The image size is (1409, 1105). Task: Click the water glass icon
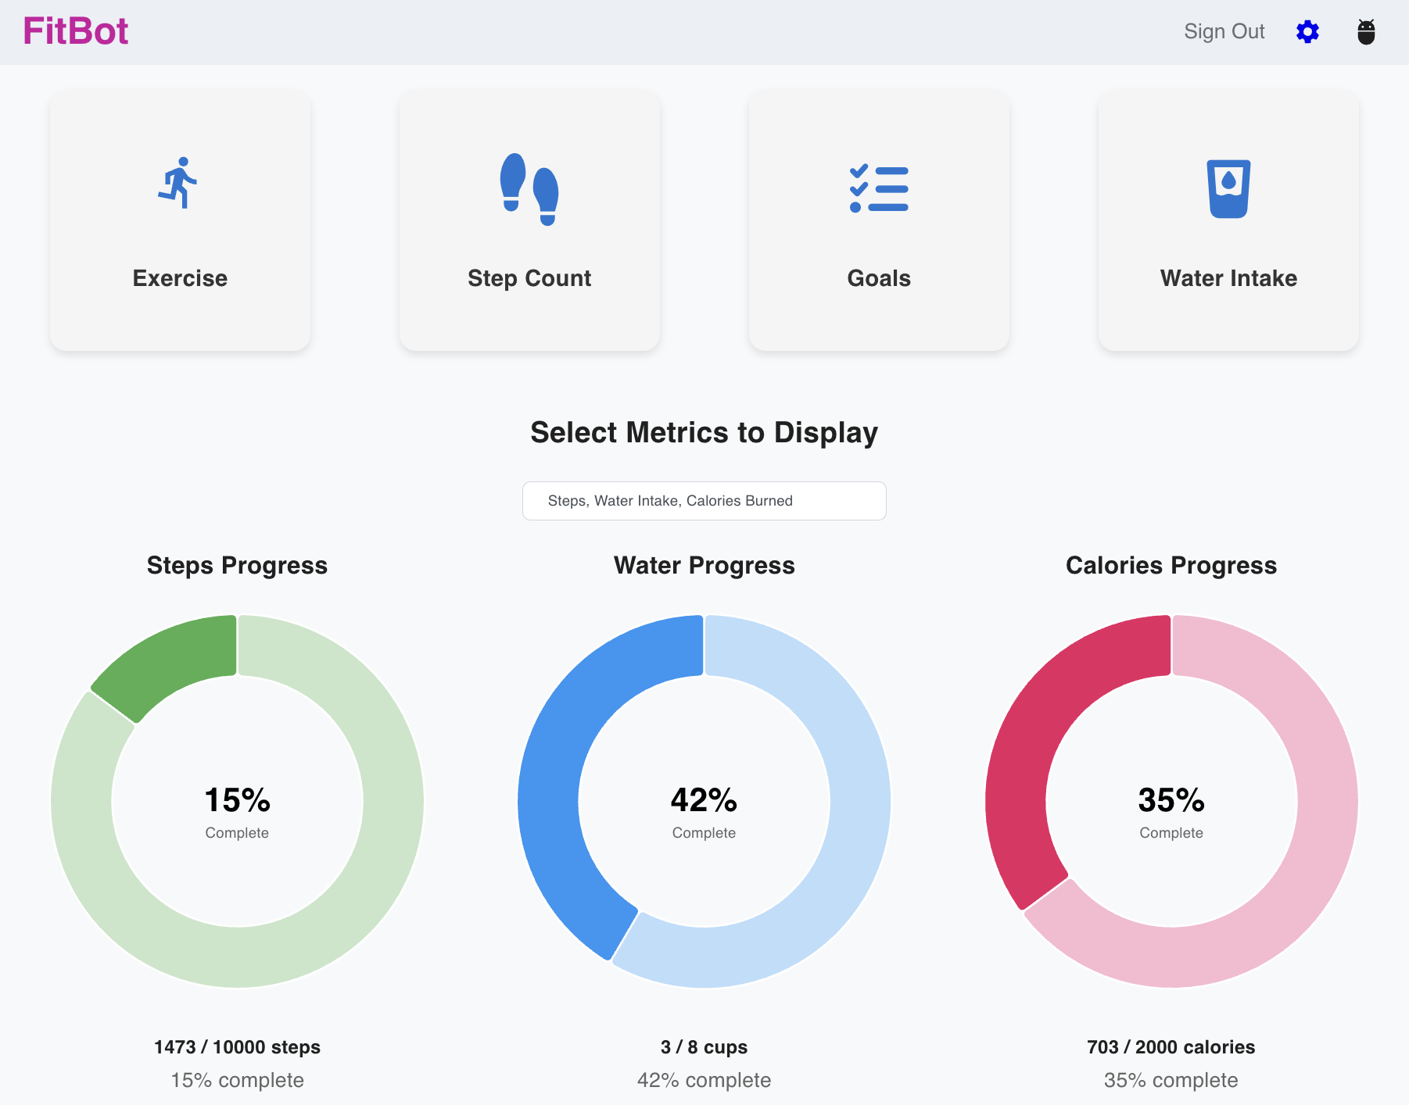(x=1228, y=188)
